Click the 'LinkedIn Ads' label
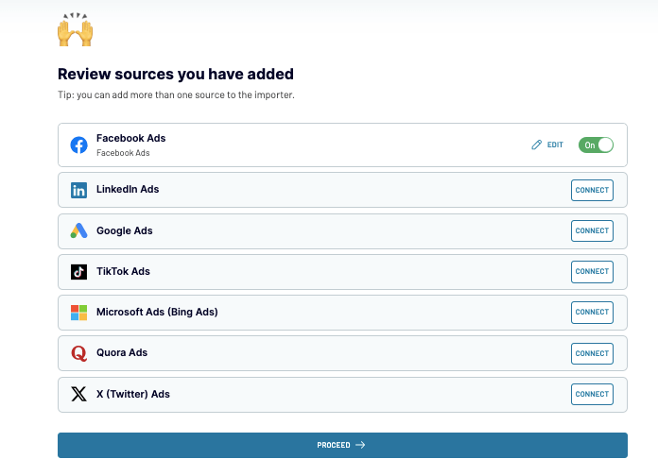This screenshot has height=476, width=658. pos(128,189)
